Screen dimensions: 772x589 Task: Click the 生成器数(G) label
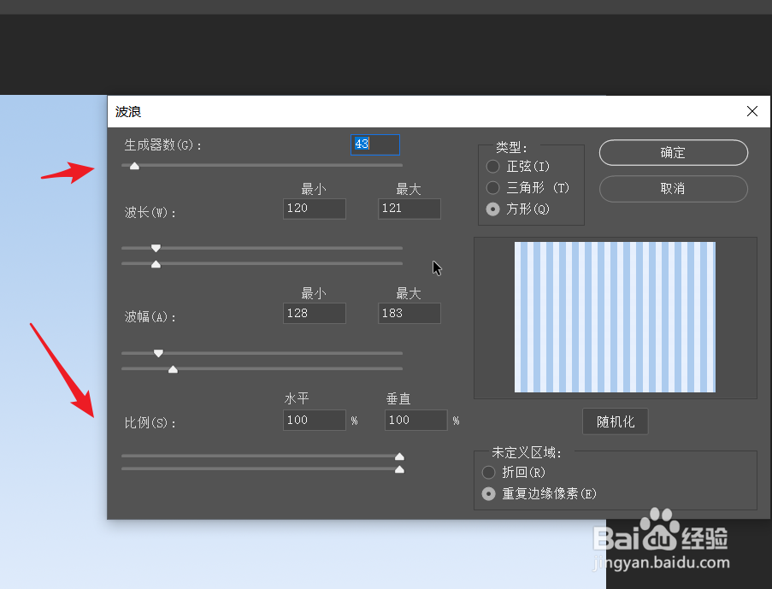pos(163,145)
